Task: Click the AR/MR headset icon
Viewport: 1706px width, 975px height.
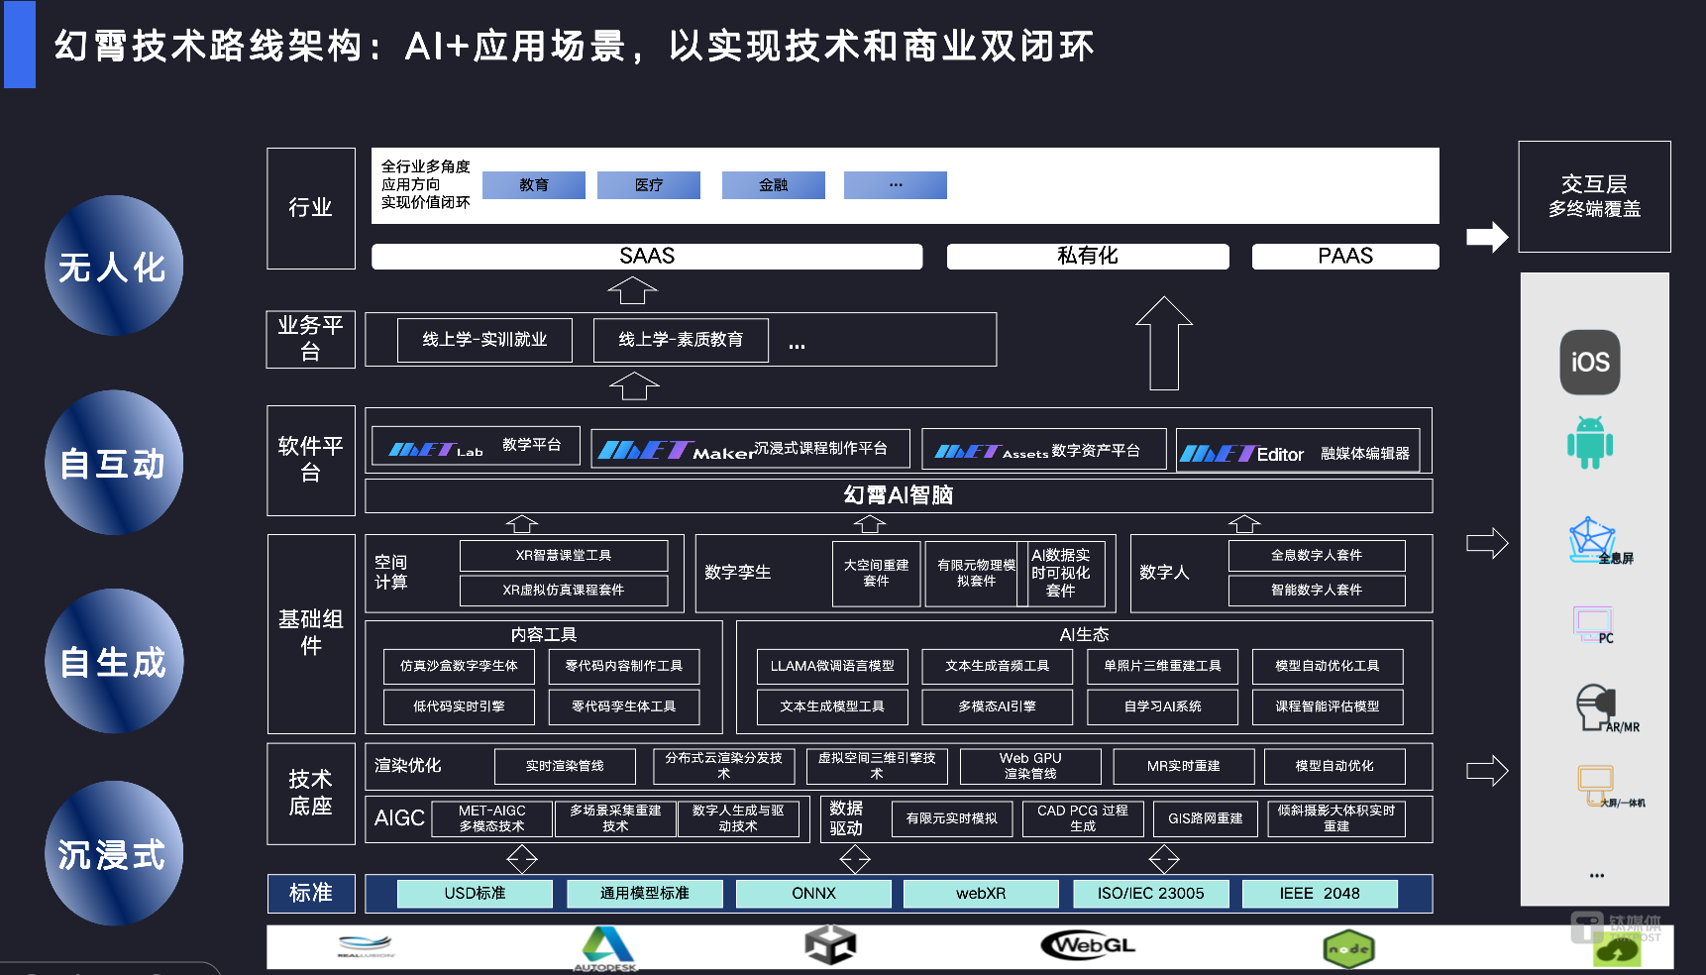Action: point(1597,707)
